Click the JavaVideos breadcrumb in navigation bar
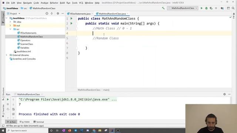The image size is (237, 133). coord(11,8)
